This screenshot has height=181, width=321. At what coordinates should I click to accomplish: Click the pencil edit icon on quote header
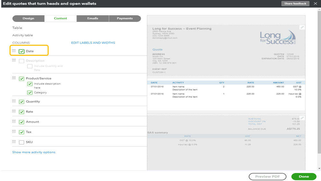(302, 27)
